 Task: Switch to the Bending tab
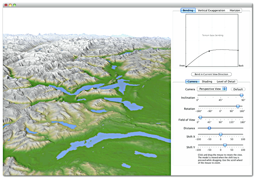pos(188,10)
